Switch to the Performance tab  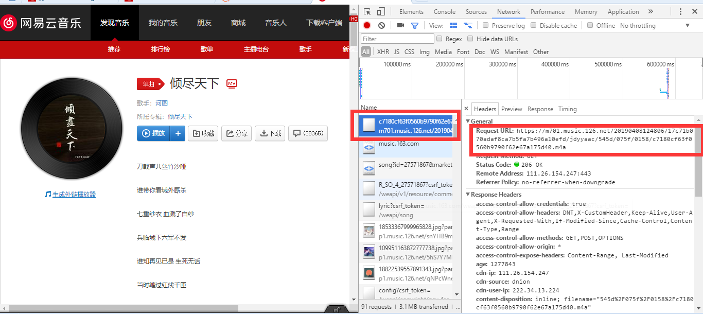(x=548, y=12)
